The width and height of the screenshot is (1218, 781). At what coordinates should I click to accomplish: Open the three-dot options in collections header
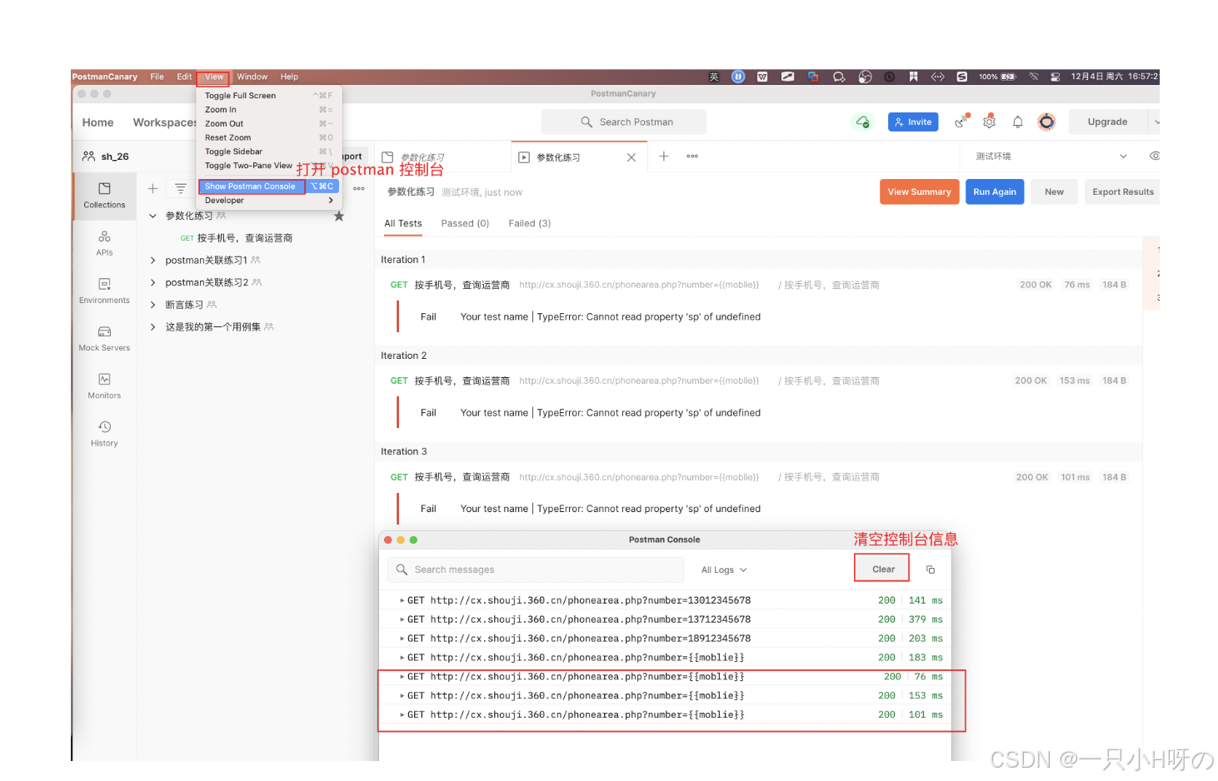point(359,189)
